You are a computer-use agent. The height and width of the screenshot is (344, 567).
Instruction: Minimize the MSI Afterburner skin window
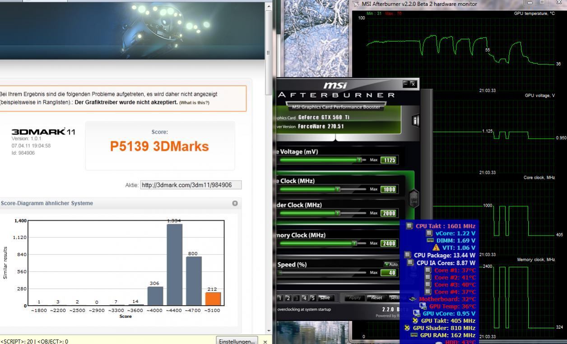[405, 84]
